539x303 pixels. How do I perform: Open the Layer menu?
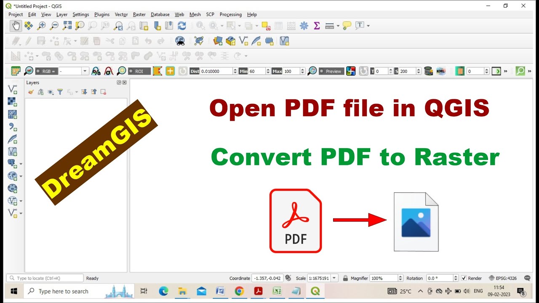pyautogui.click(x=62, y=14)
